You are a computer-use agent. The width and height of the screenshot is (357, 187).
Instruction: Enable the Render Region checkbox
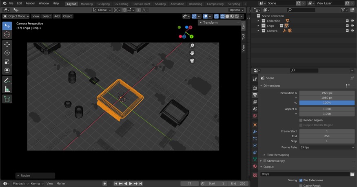pos(301,120)
